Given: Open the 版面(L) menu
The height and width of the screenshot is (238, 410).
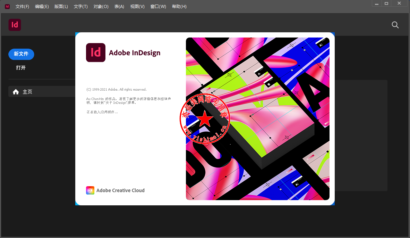Looking at the screenshot, I should pyautogui.click(x=61, y=7).
